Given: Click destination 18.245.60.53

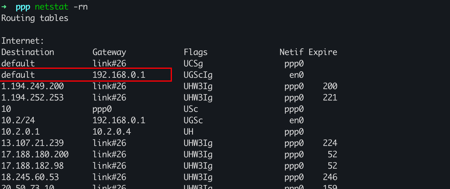Looking at the screenshot, I should pyautogui.click(x=30, y=177).
